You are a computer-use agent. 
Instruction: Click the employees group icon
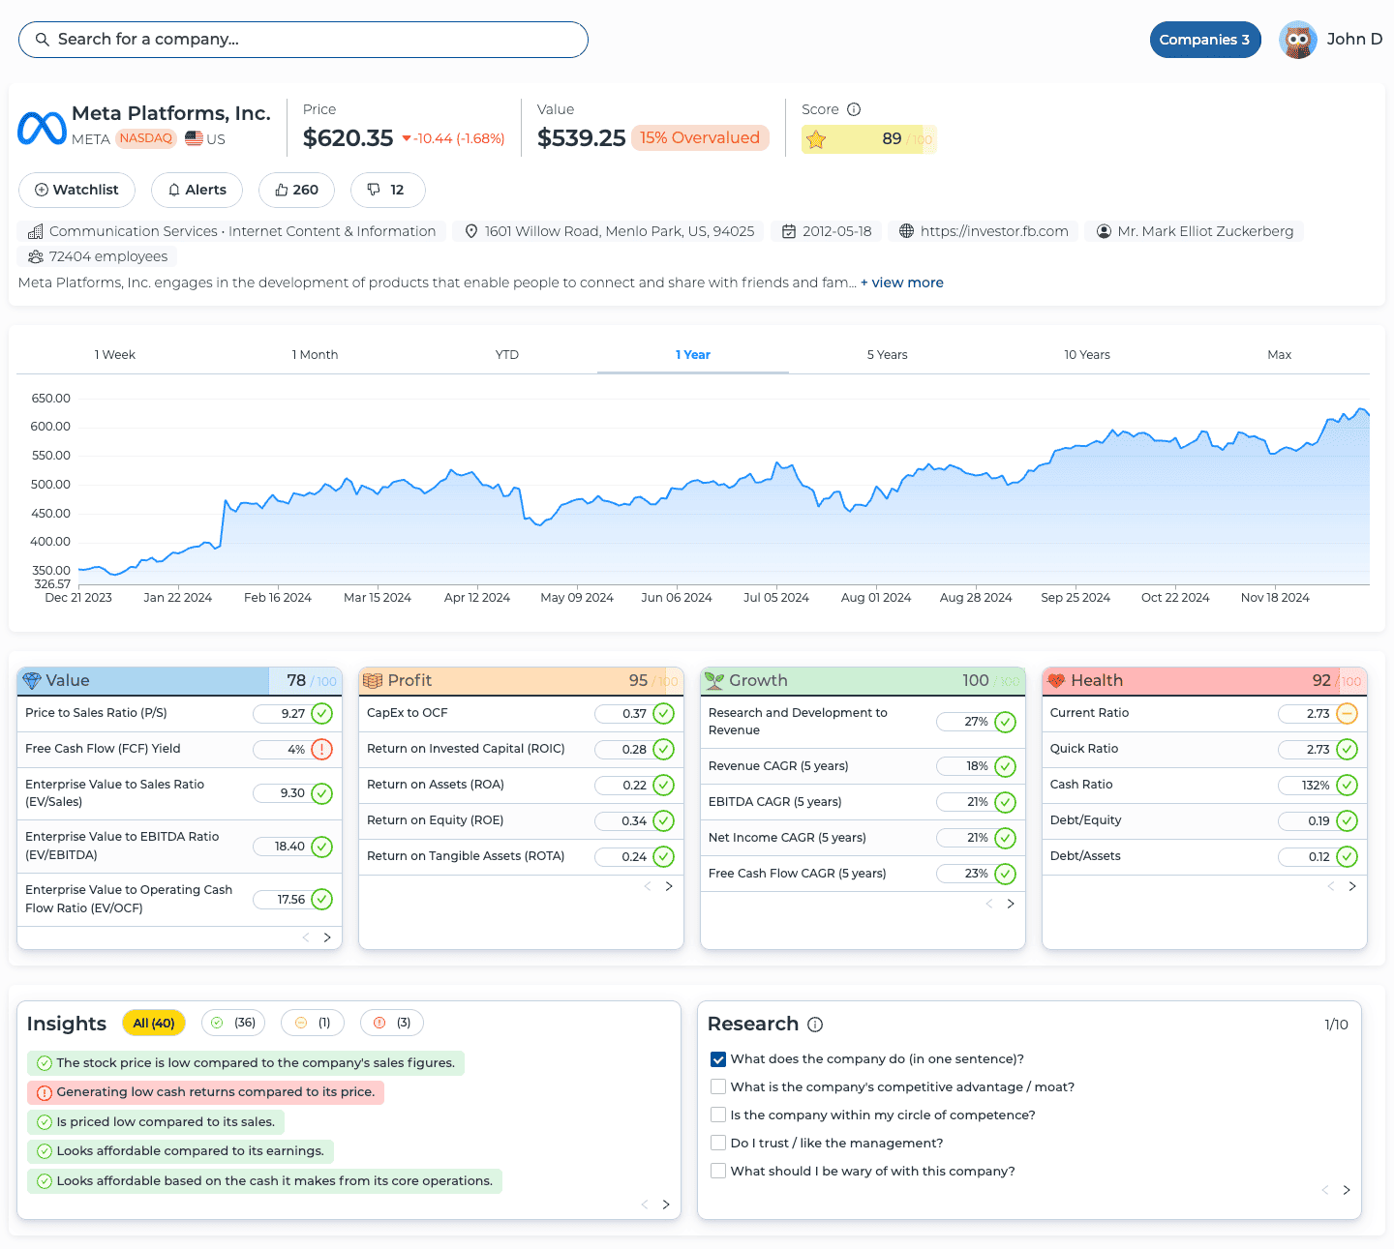[x=36, y=256]
